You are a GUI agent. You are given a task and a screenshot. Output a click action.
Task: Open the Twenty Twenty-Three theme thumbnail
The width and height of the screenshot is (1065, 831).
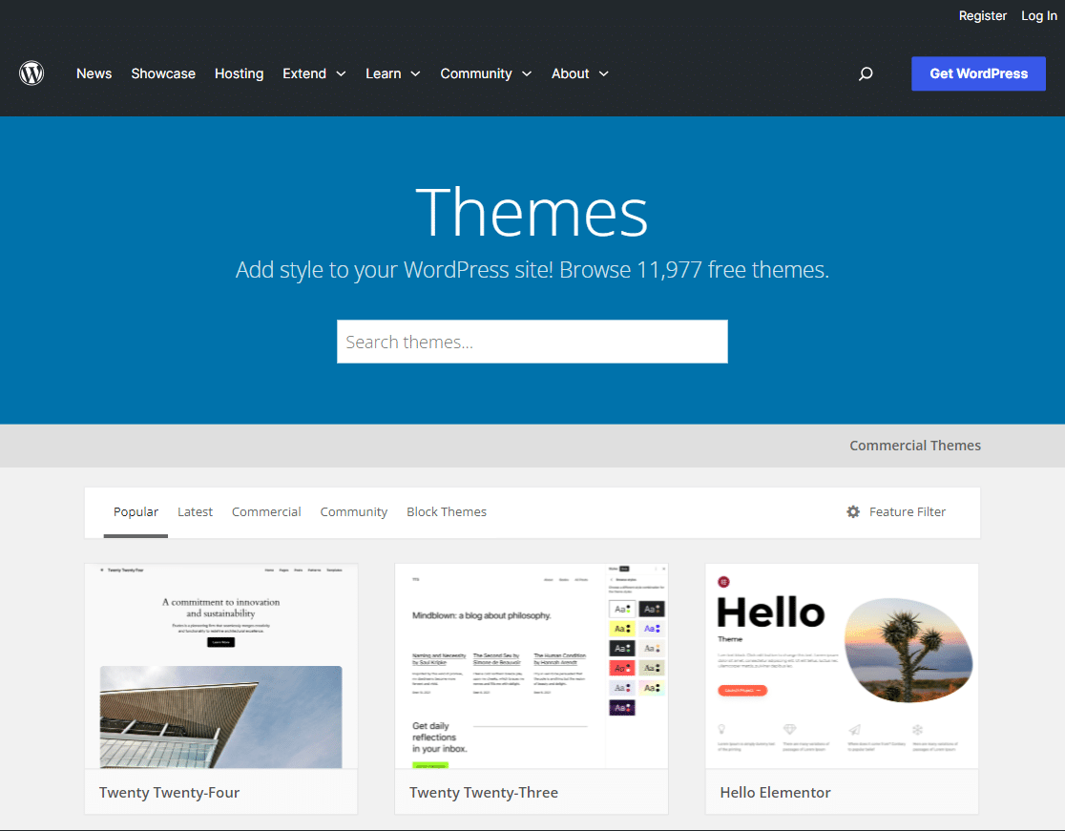pyautogui.click(x=532, y=666)
